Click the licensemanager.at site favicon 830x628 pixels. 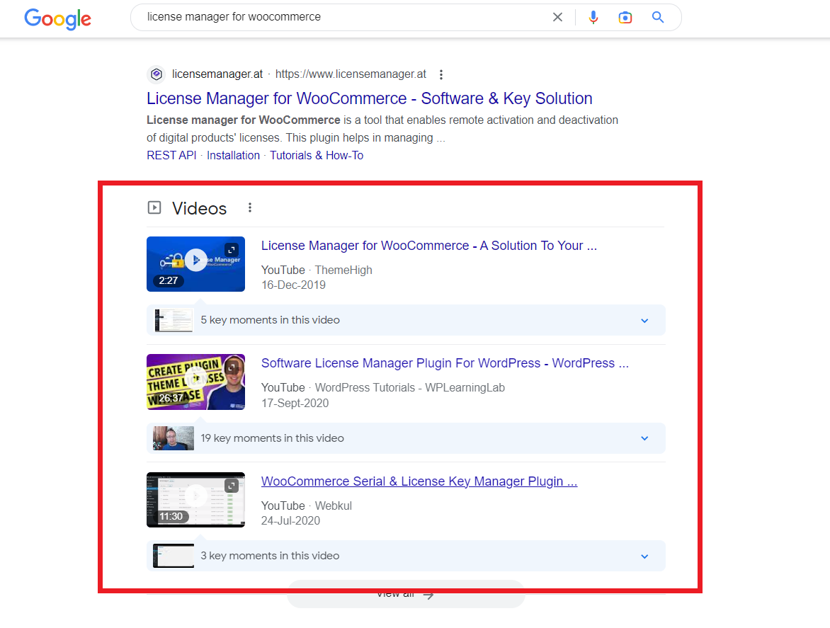(x=156, y=74)
